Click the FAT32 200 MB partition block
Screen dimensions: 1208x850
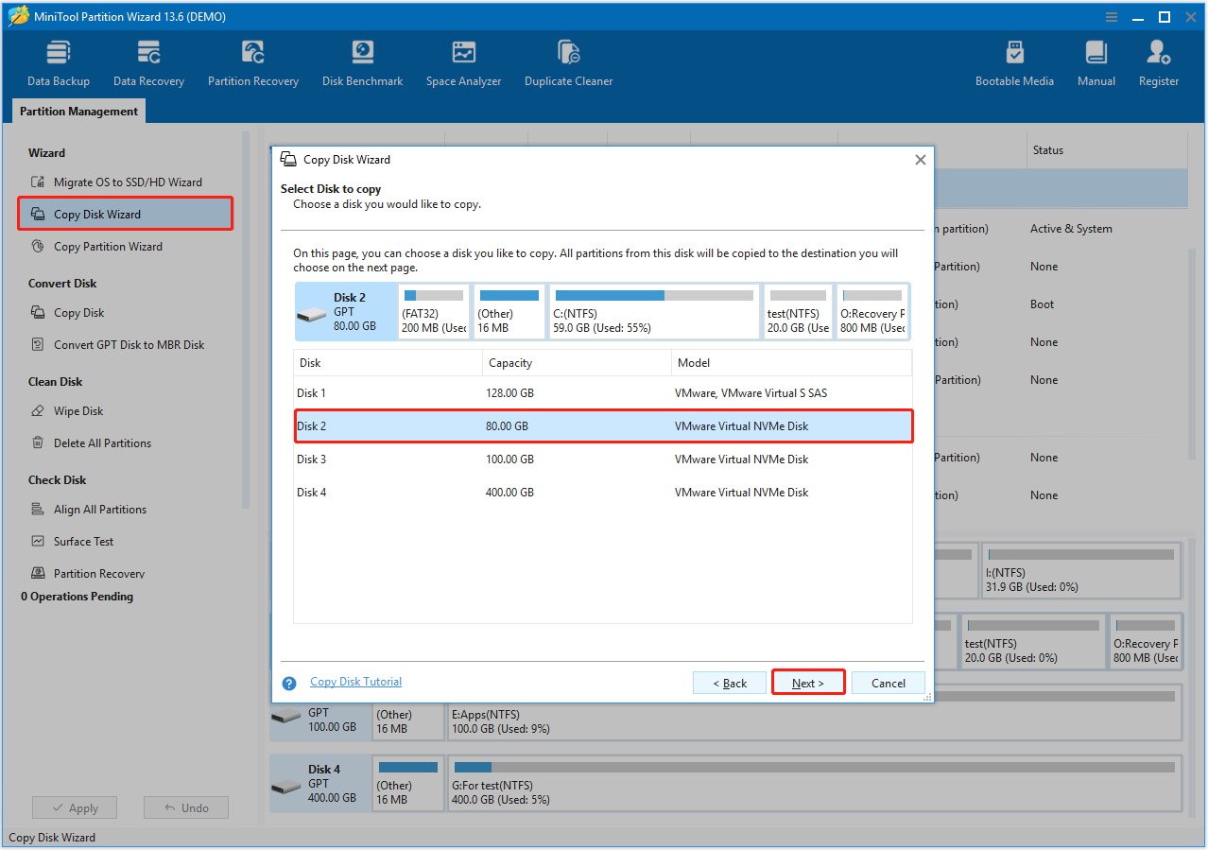[434, 312]
